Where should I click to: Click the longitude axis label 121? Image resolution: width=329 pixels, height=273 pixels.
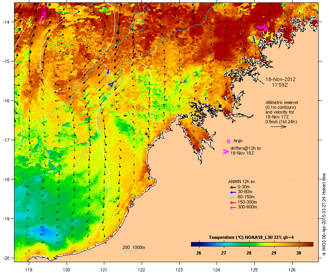point(104,270)
